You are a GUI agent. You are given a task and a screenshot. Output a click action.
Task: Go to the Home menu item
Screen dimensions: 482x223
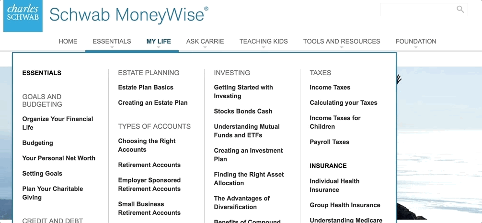click(68, 41)
